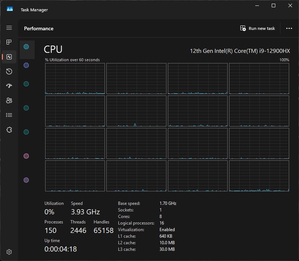The height and width of the screenshot is (261, 299).
Task: Click the 12th Gen Intel Core i9-12900HX name
Action: 240,51
